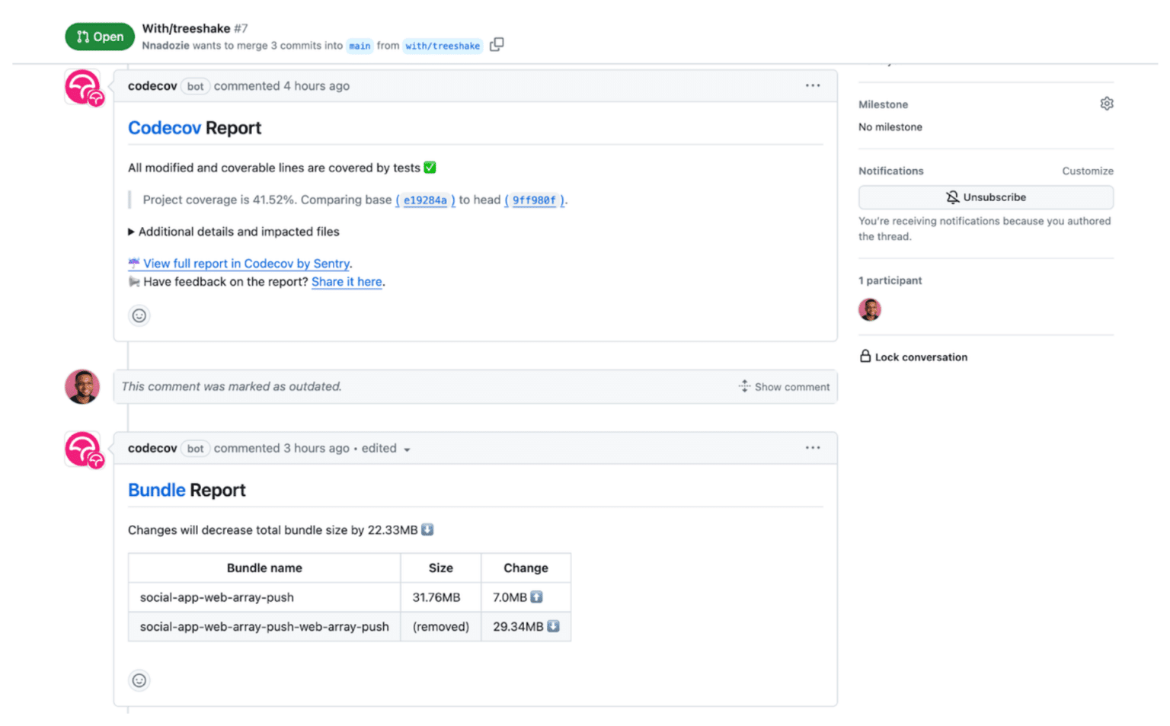
Task: Click the Unsubscribe notifications button
Action: coord(986,197)
